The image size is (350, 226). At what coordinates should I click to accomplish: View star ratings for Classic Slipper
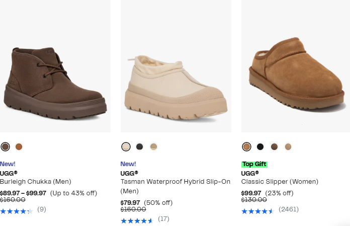click(257, 211)
